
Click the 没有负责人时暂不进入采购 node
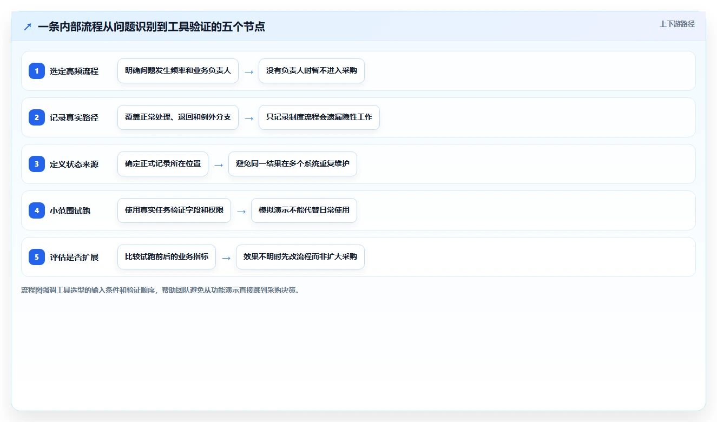coord(312,71)
